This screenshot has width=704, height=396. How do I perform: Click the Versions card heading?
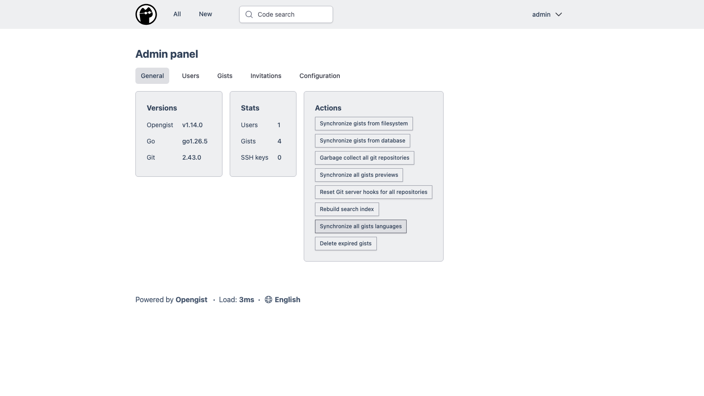click(x=162, y=108)
